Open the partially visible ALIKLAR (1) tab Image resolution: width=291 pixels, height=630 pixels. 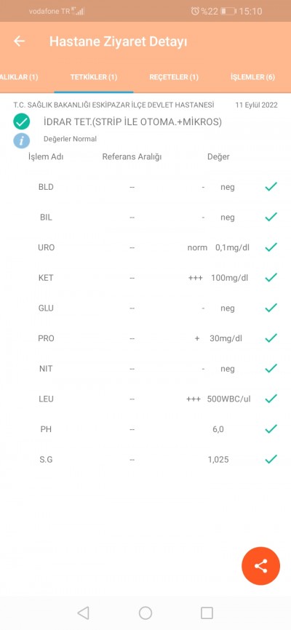click(19, 77)
